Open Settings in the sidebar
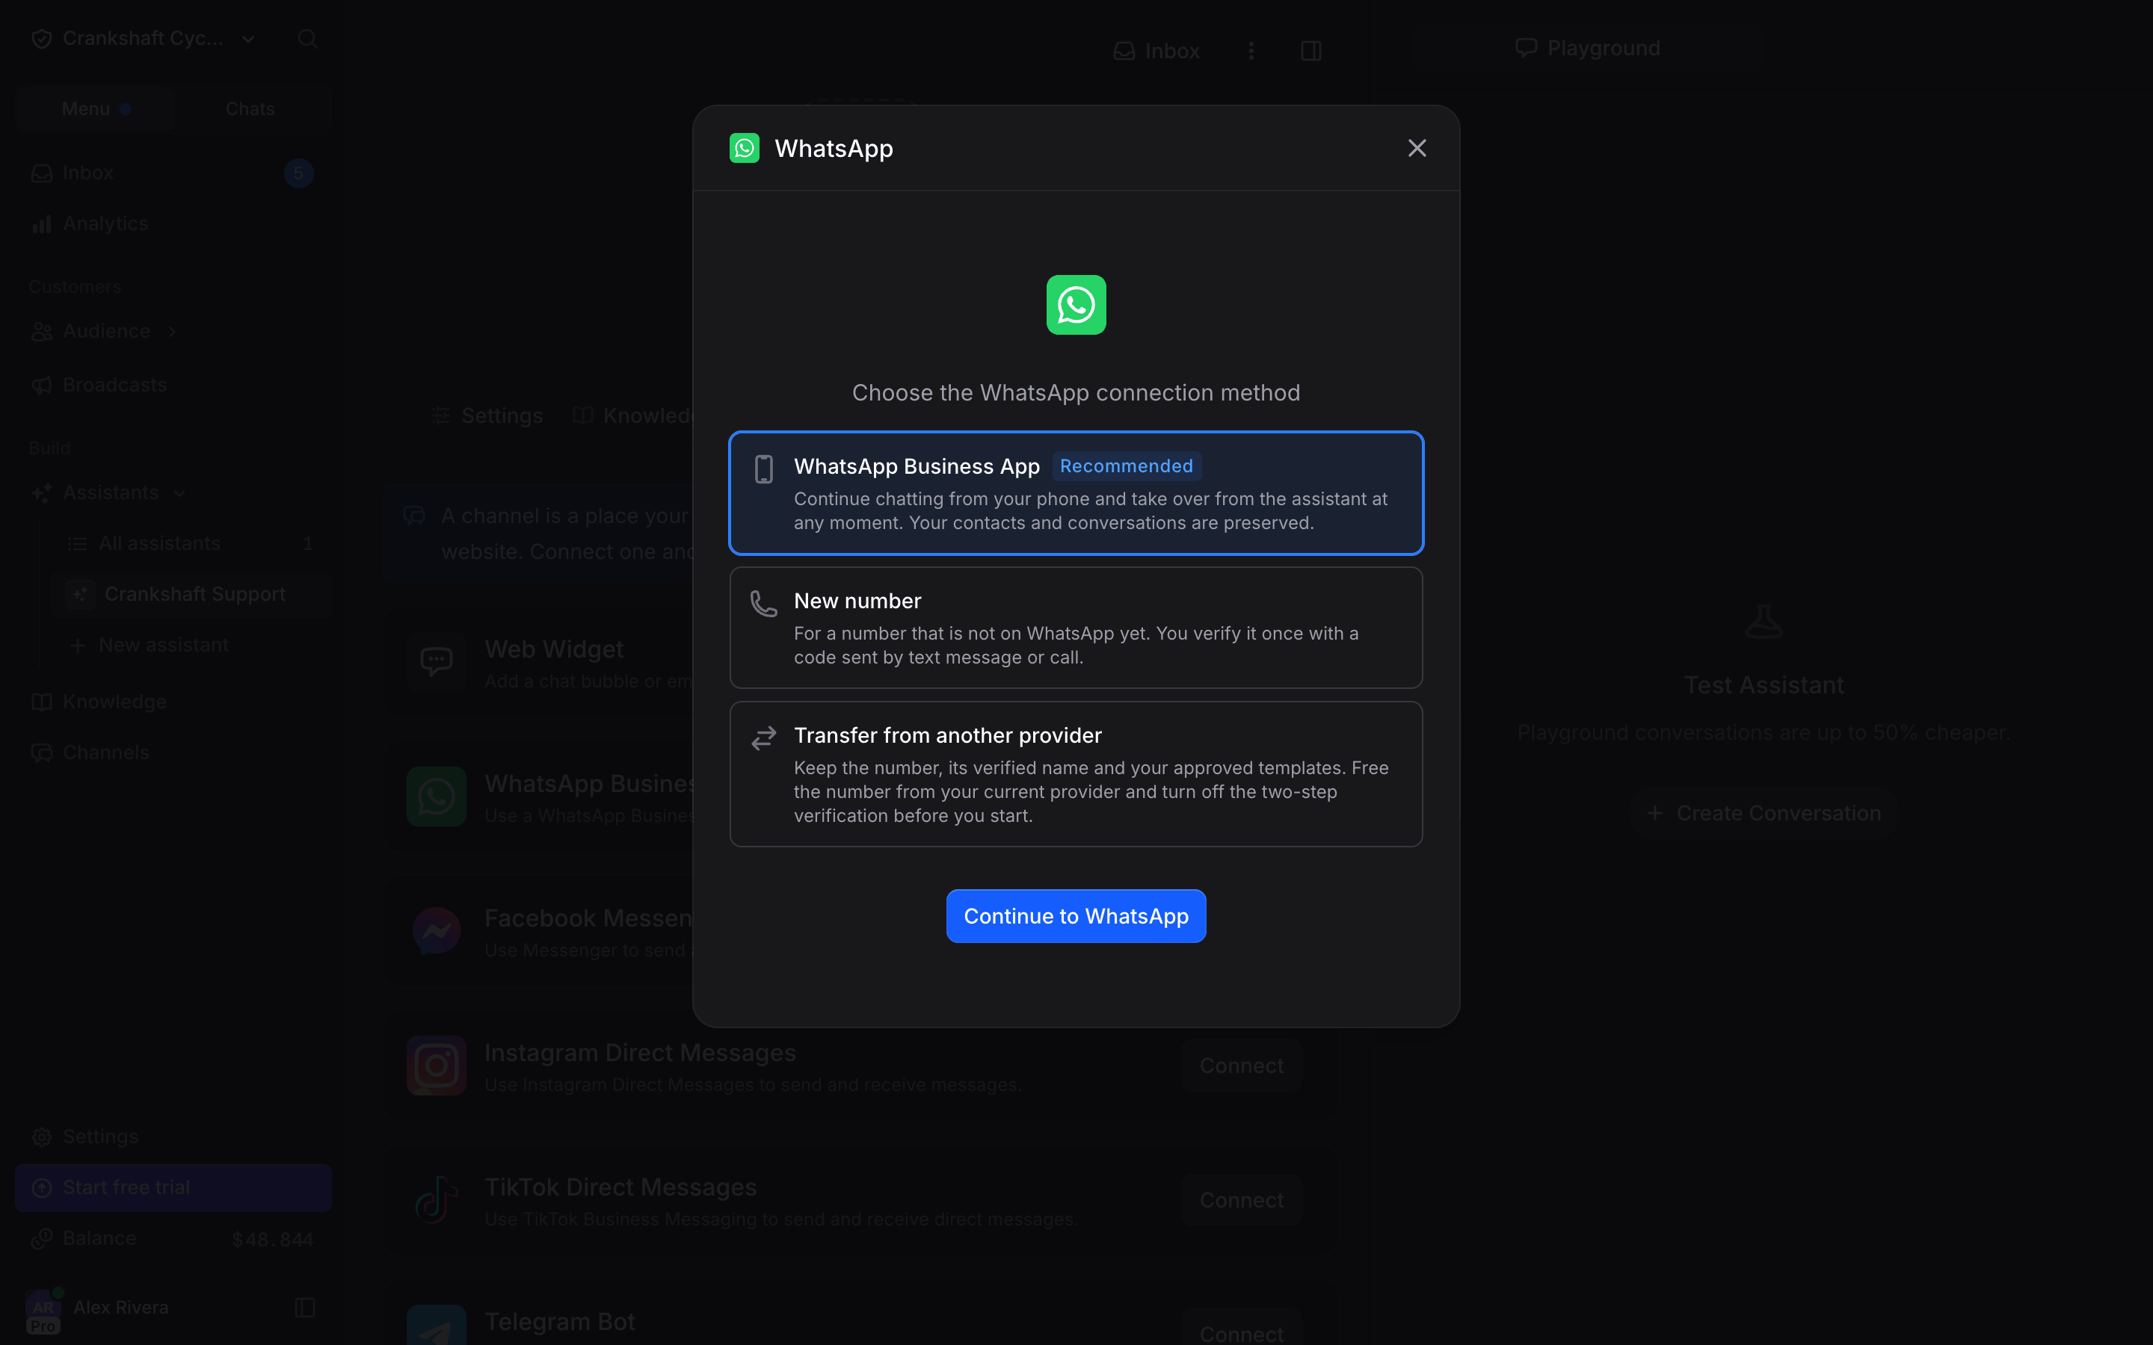 point(173,1137)
